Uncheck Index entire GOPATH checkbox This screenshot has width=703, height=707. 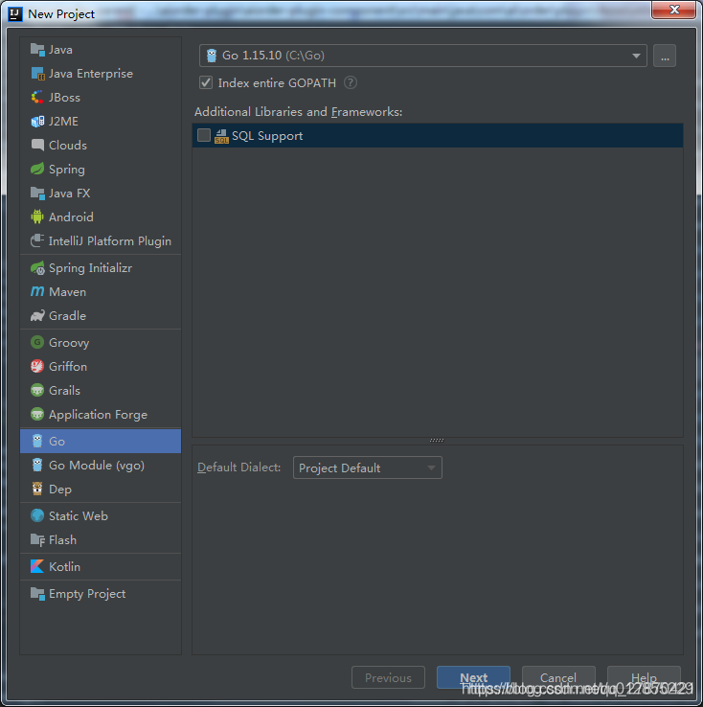(206, 82)
